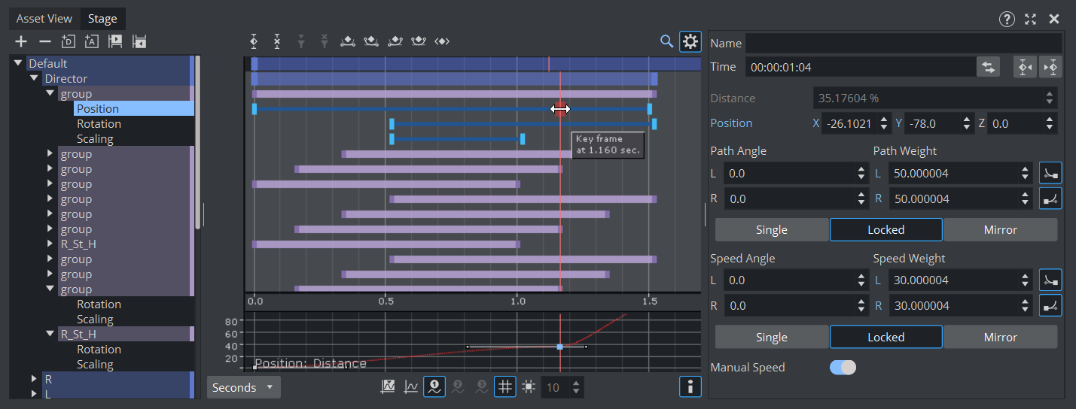Click the Name input field
Image resolution: width=1076 pixels, height=409 pixels.
point(903,43)
